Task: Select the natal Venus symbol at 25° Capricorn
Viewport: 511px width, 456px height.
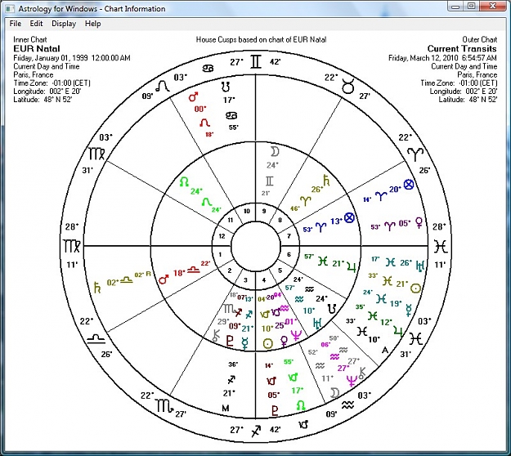Action: pyautogui.click(x=285, y=342)
